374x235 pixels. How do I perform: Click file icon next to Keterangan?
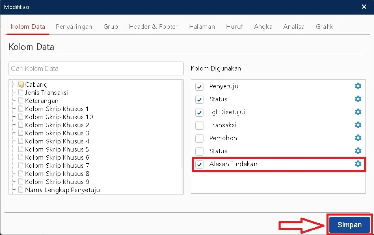point(21,100)
